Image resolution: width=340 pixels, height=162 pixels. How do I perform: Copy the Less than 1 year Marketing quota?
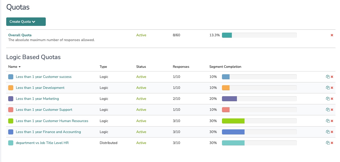pos(328,99)
